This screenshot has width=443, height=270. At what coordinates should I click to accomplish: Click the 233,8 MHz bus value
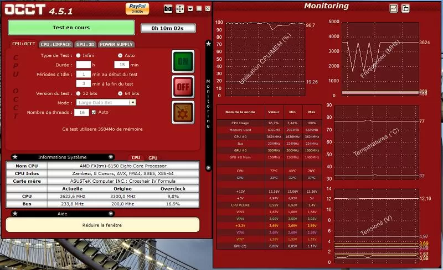click(73, 204)
